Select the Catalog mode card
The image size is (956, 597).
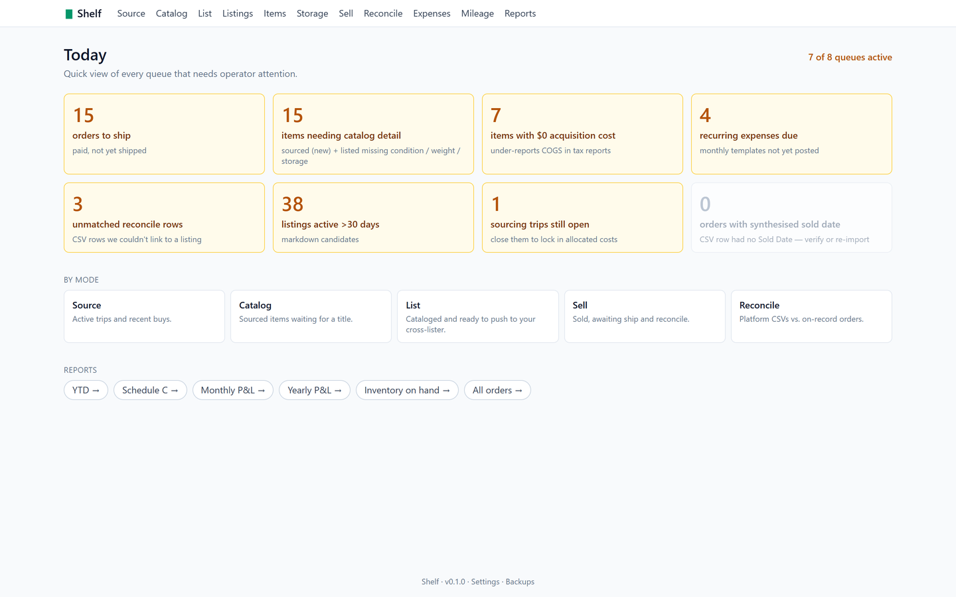pos(311,316)
